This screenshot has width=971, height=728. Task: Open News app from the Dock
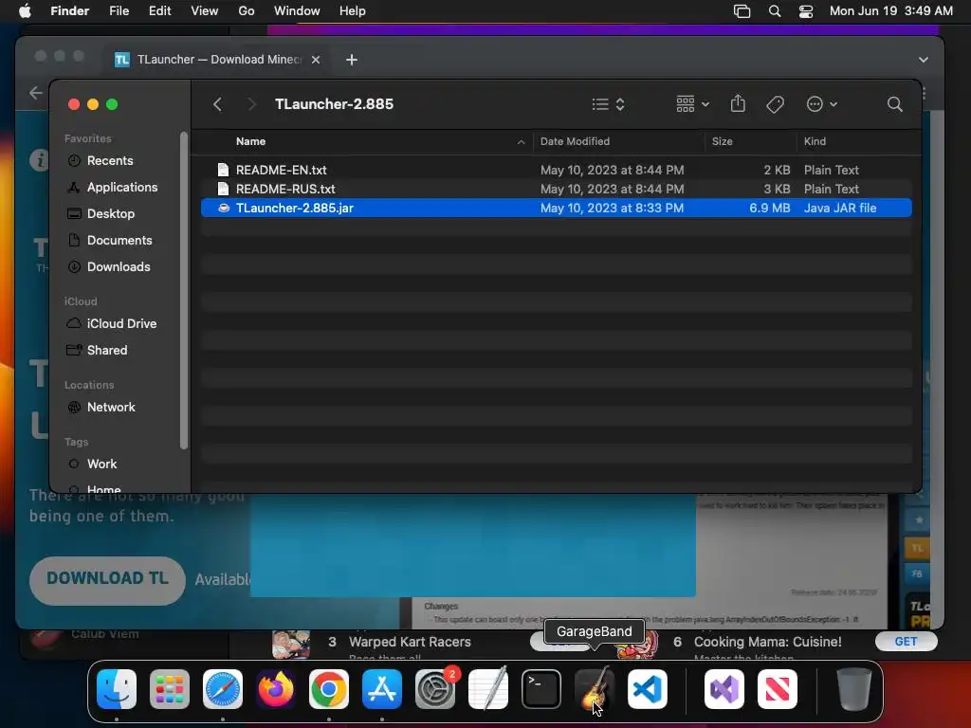pos(778,688)
